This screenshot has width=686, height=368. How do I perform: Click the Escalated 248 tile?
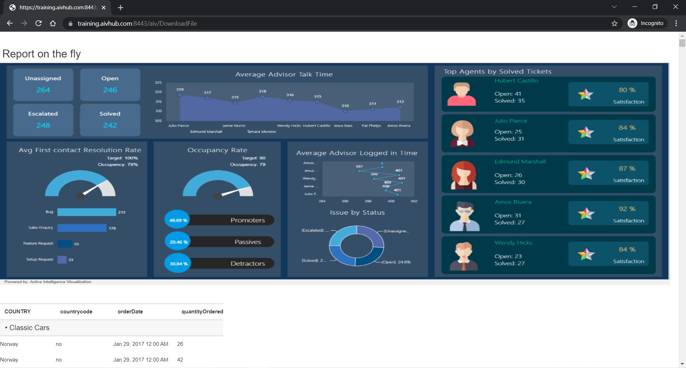click(x=43, y=120)
